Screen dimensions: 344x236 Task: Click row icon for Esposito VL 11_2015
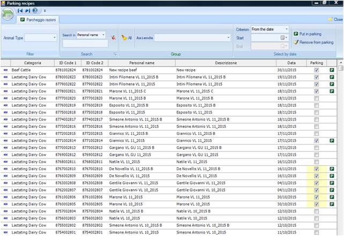click(x=6, y=112)
